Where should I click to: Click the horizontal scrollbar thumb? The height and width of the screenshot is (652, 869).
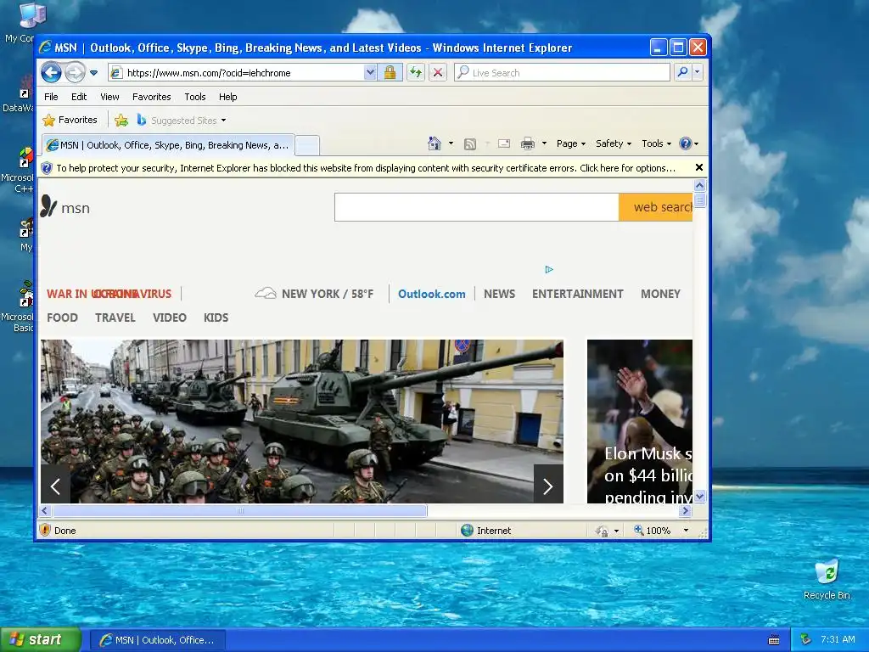[x=240, y=510]
